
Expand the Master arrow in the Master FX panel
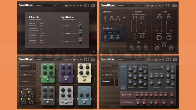point(116,82)
